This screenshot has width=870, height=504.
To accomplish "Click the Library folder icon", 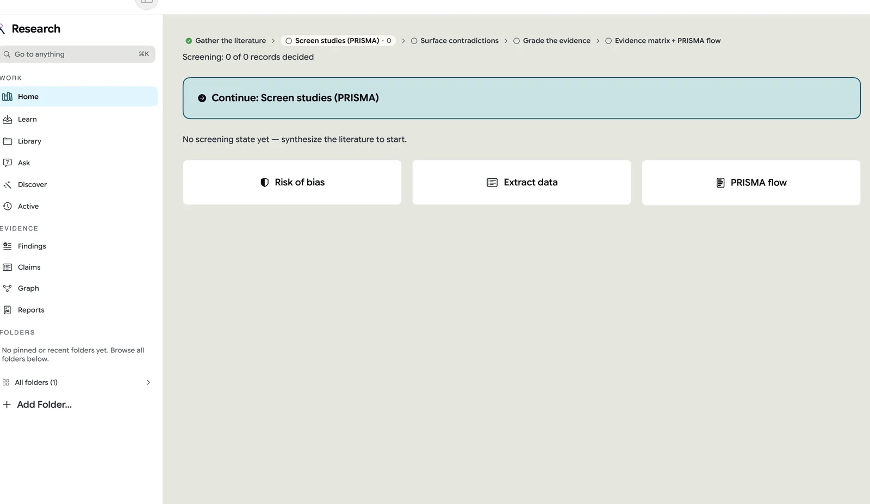I will [x=8, y=141].
